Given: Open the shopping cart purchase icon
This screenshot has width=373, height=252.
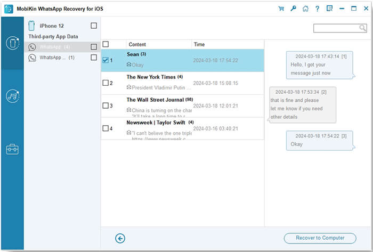Looking at the screenshot, I should [281, 9].
